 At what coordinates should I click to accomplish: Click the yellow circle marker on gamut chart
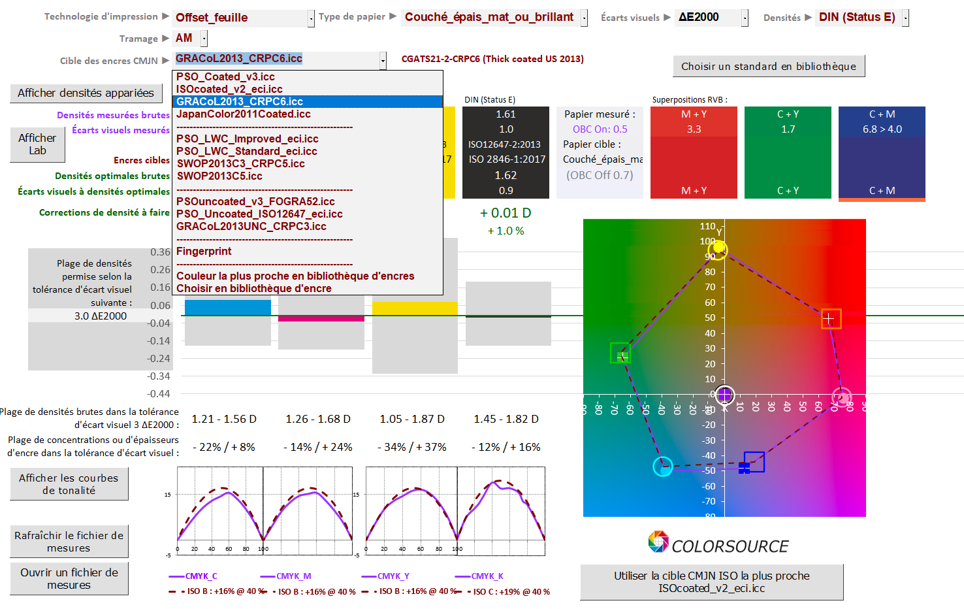[718, 249]
